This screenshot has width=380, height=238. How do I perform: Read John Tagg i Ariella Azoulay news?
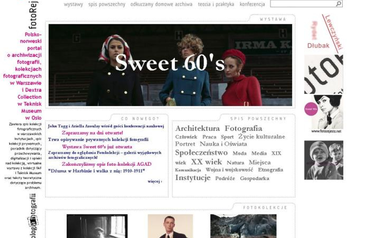[x=106, y=126]
